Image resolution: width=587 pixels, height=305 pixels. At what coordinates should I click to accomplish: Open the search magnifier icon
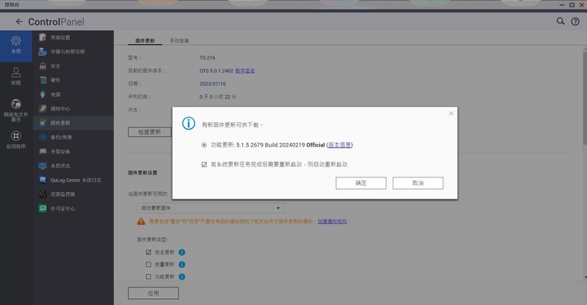561,21
